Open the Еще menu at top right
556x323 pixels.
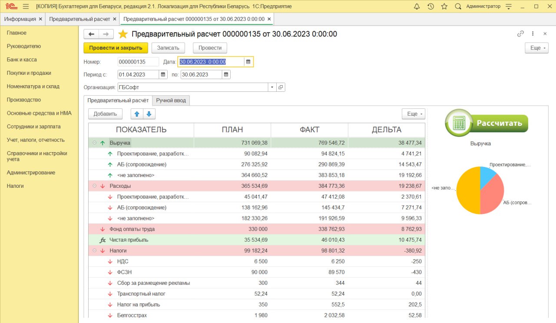pyautogui.click(x=536, y=48)
